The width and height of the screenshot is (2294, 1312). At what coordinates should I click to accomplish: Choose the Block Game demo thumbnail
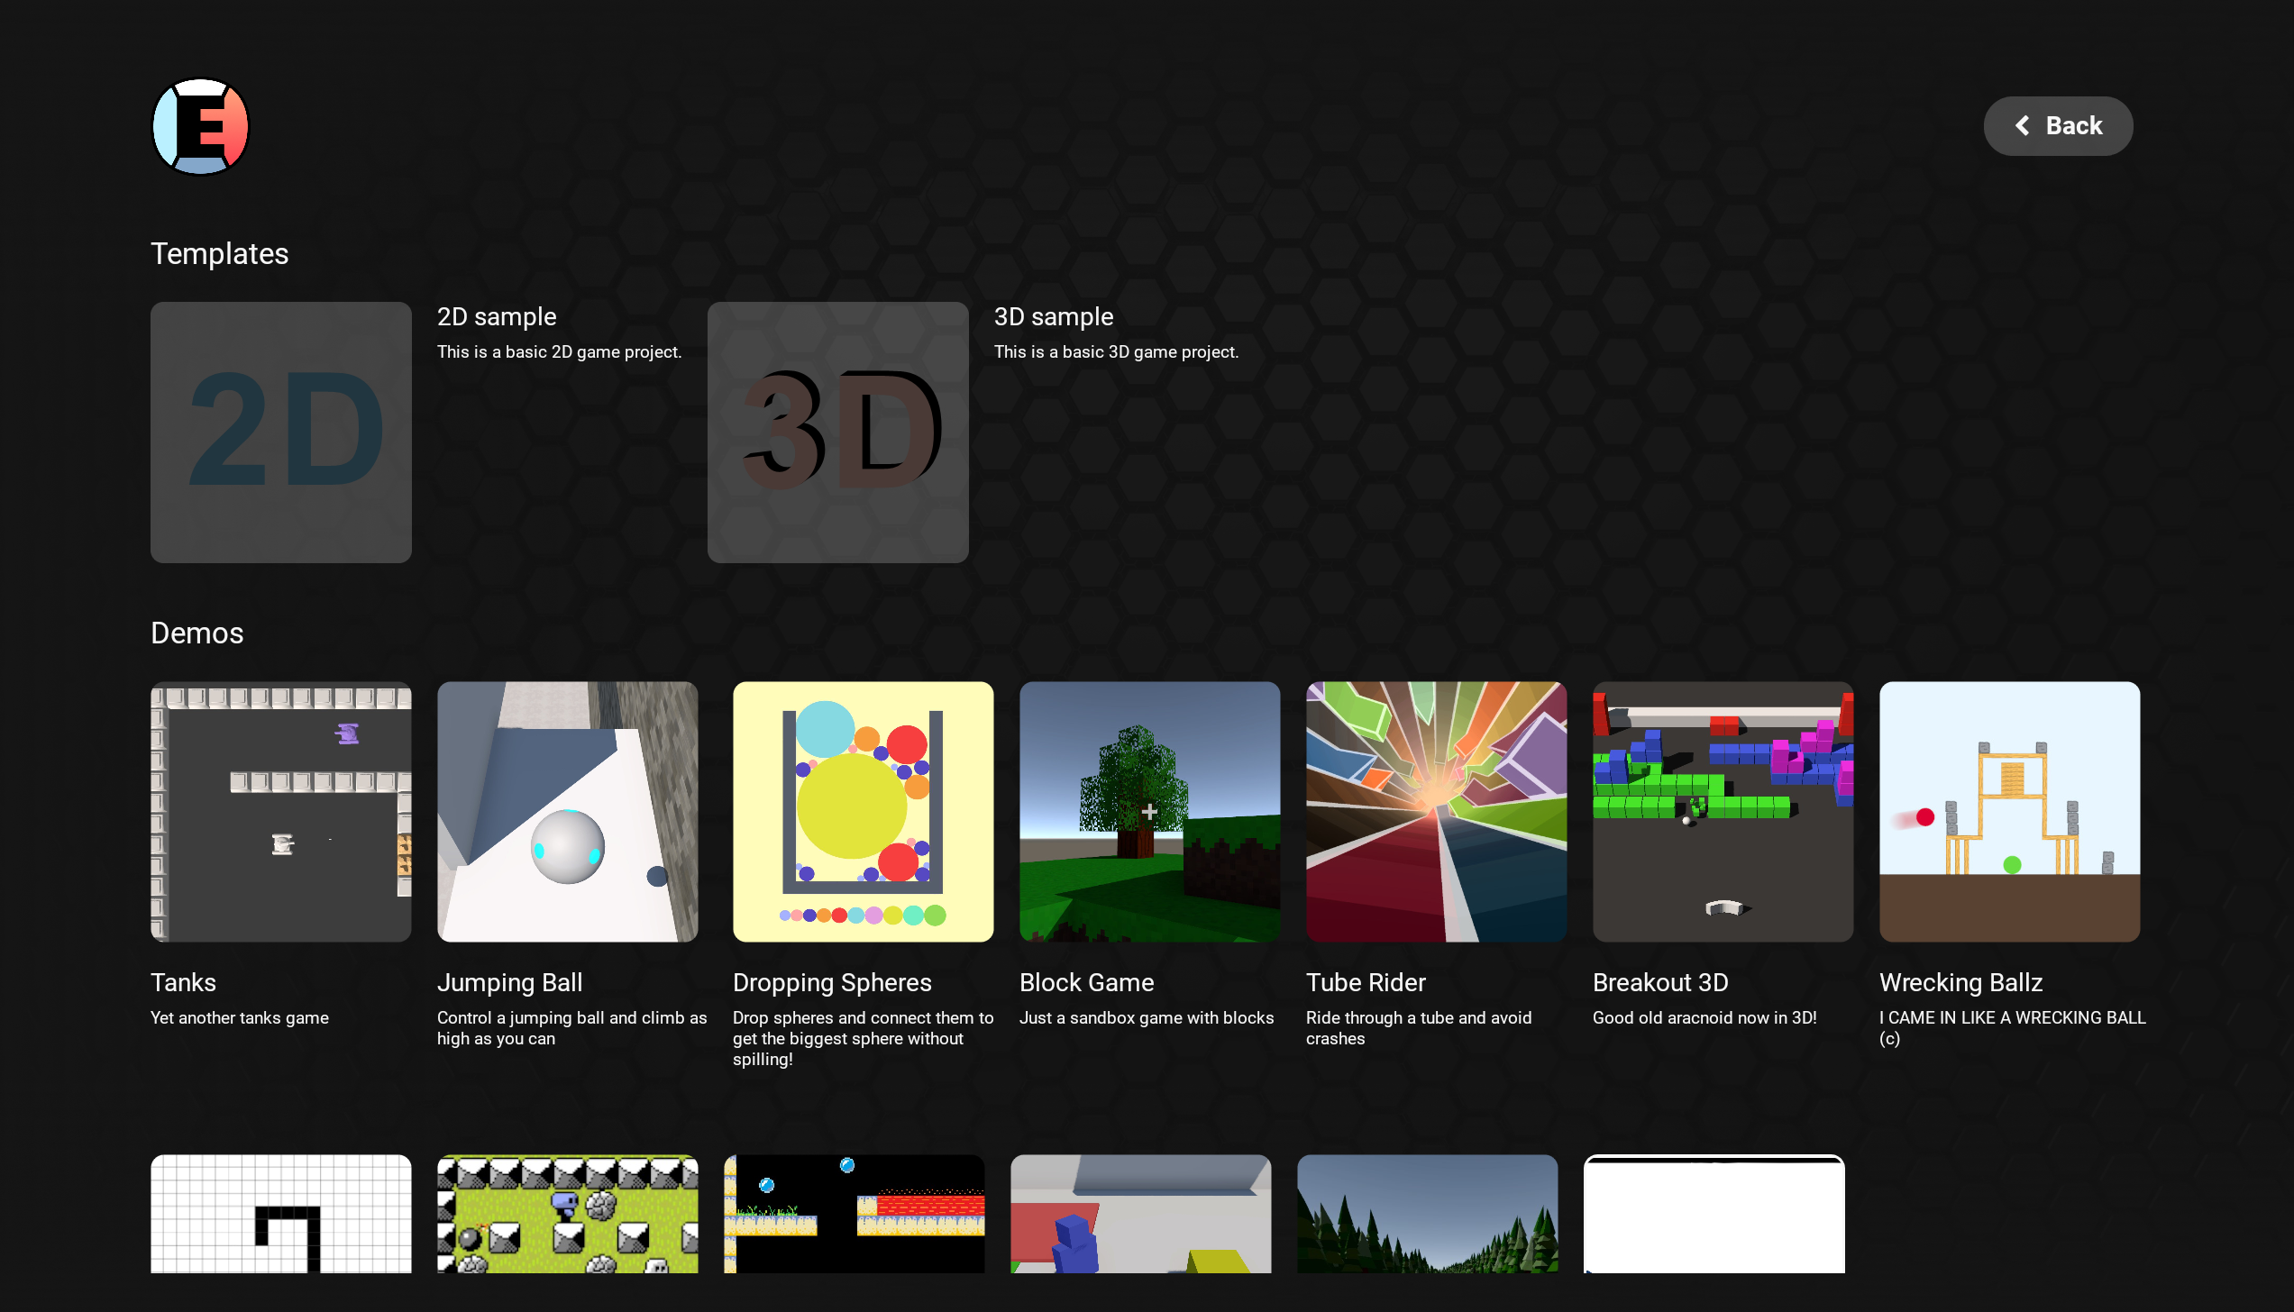1149,811
